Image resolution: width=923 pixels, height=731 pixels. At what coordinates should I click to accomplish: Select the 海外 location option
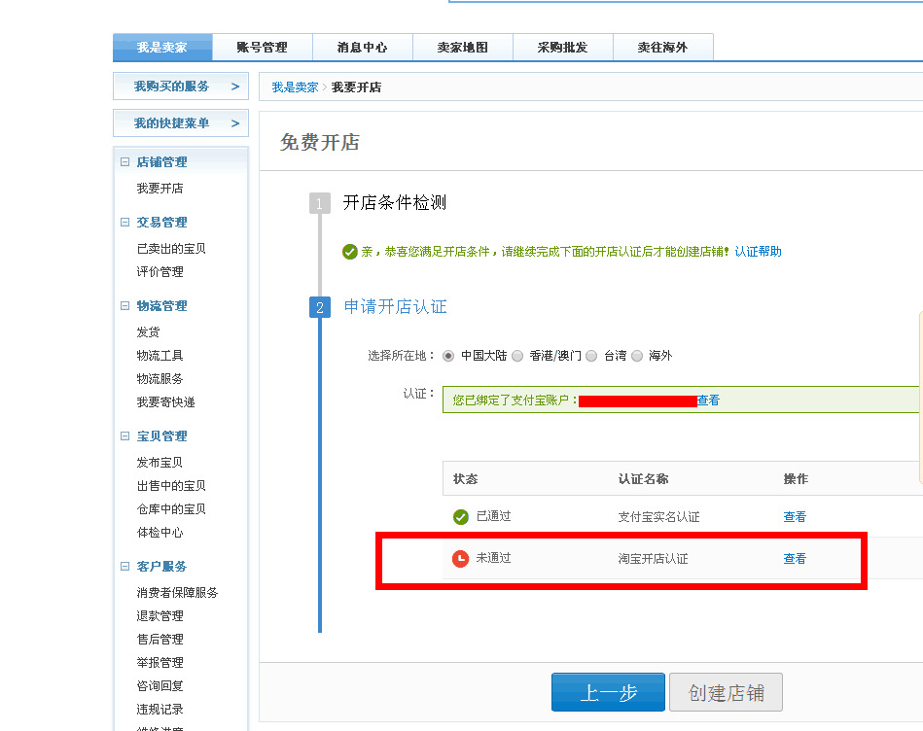pyautogui.click(x=638, y=355)
